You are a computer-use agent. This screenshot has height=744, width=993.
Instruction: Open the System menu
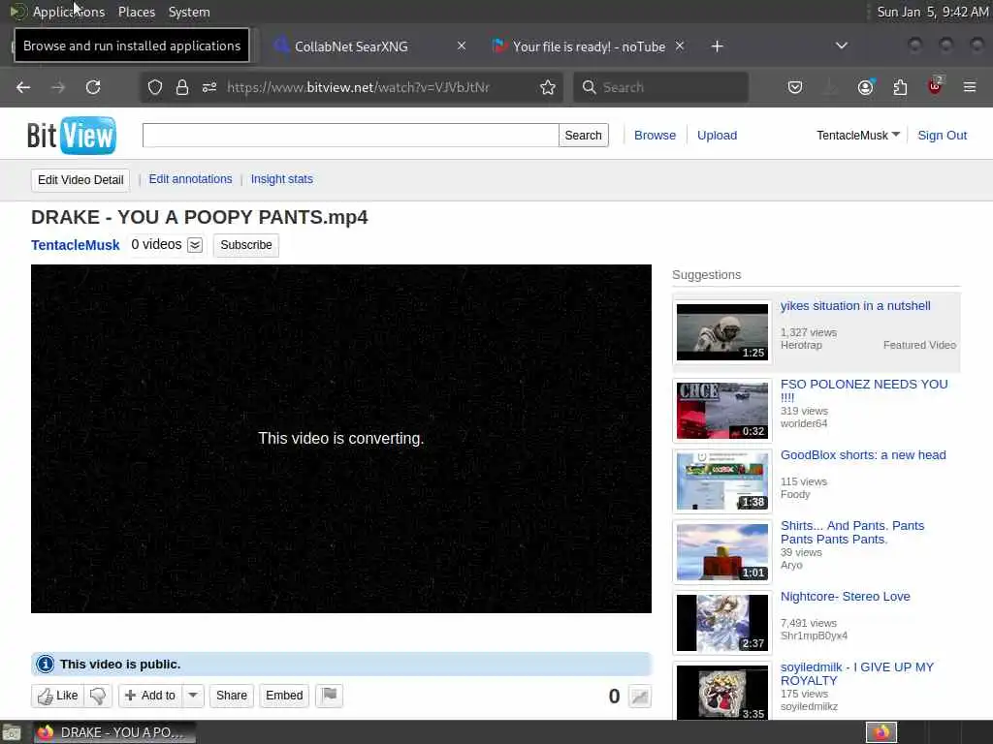point(189,12)
